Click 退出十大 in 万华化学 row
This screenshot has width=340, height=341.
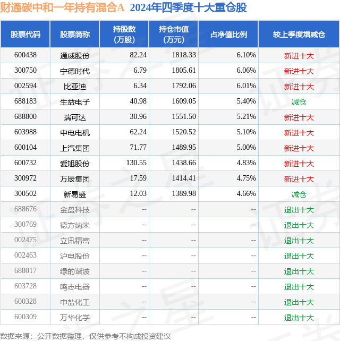tap(299, 318)
